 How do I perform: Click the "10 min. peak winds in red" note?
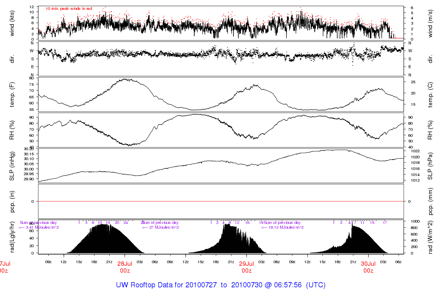point(69,9)
